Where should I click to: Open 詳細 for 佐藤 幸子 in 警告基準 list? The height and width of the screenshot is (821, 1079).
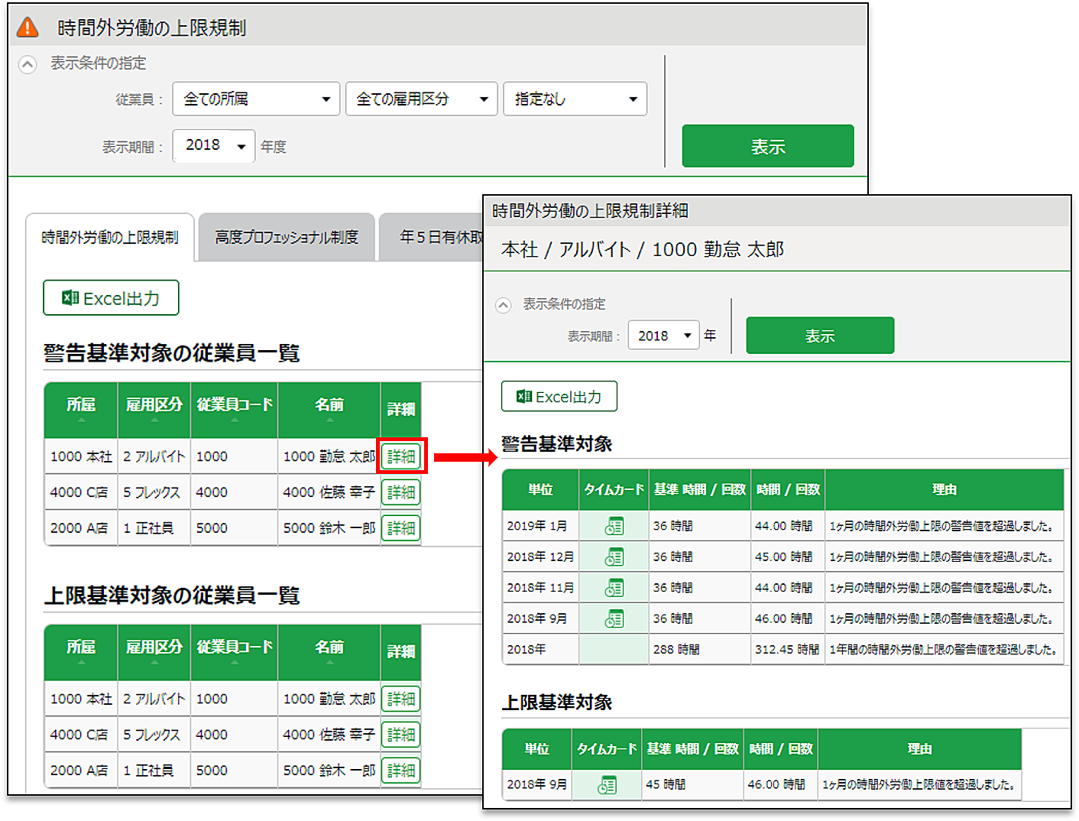tap(401, 492)
